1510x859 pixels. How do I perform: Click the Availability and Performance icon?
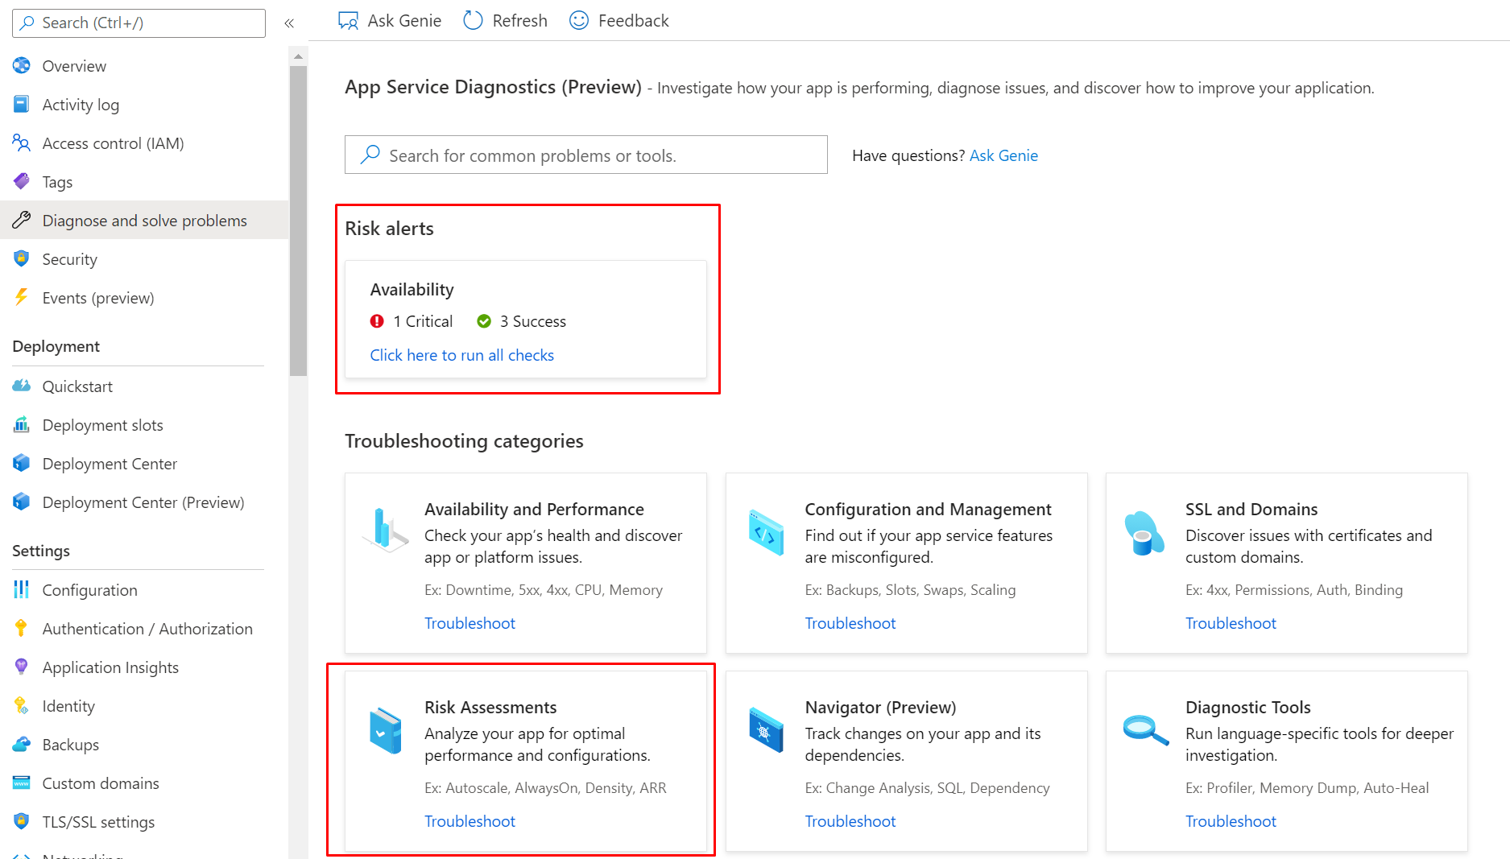point(385,530)
